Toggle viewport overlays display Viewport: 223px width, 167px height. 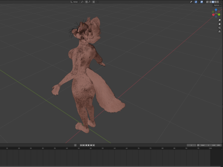point(202,2)
